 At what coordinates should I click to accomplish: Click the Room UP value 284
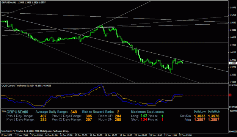pos(118,116)
